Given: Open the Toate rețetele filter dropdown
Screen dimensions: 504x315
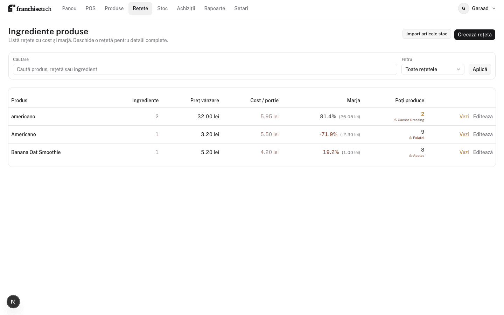Looking at the screenshot, I should point(433,69).
